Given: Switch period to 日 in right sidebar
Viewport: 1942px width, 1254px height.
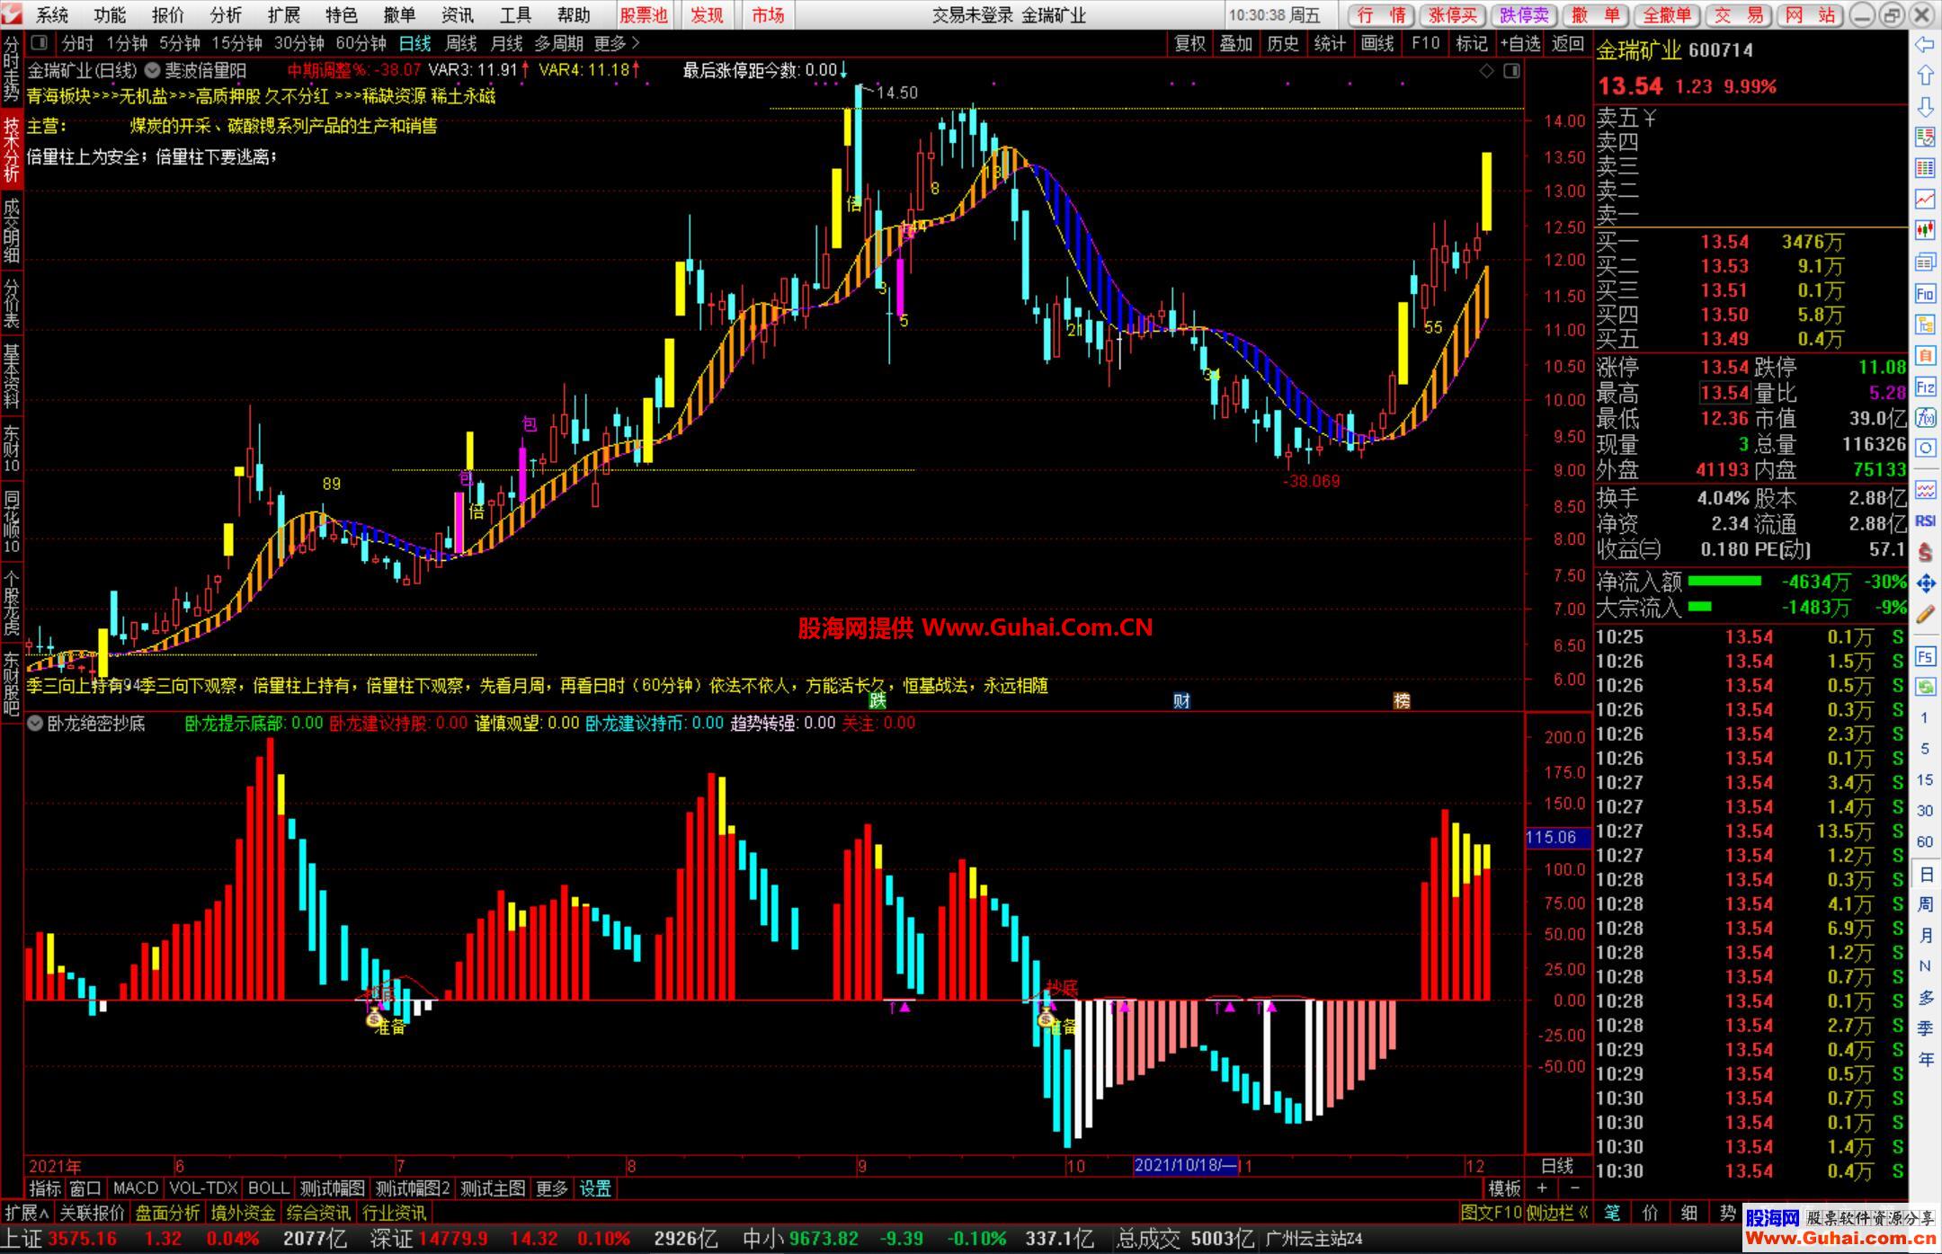Looking at the screenshot, I should (1925, 874).
